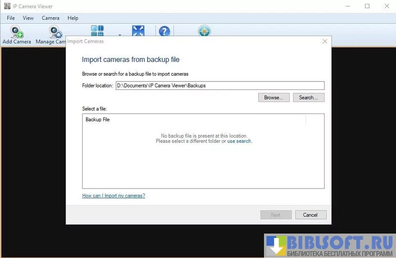Open the Camera menu
The height and width of the screenshot is (258, 396).
click(x=50, y=18)
